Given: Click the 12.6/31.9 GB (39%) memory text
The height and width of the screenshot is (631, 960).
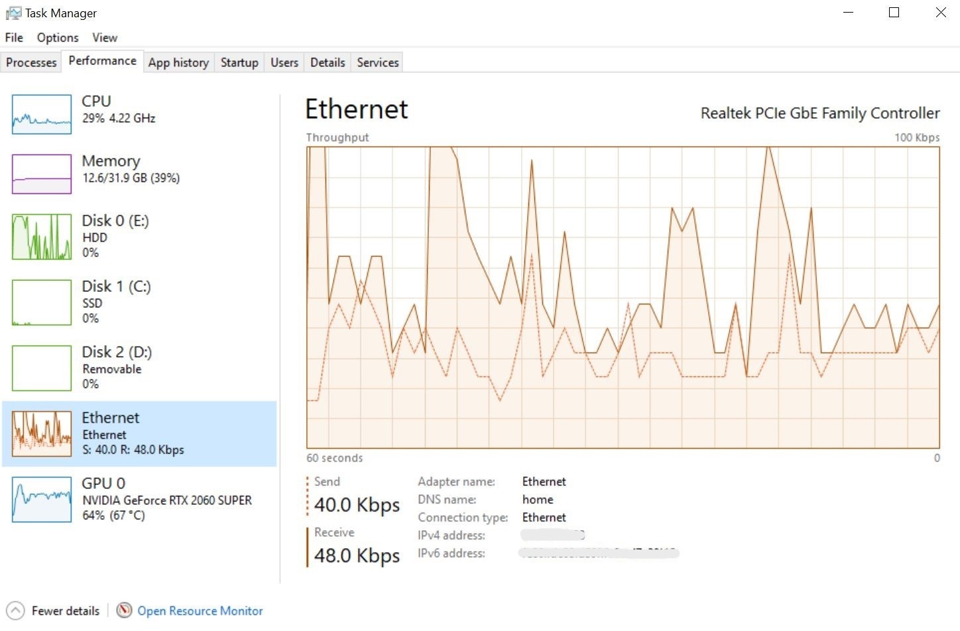Looking at the screenshot, I should coord(131,178).
